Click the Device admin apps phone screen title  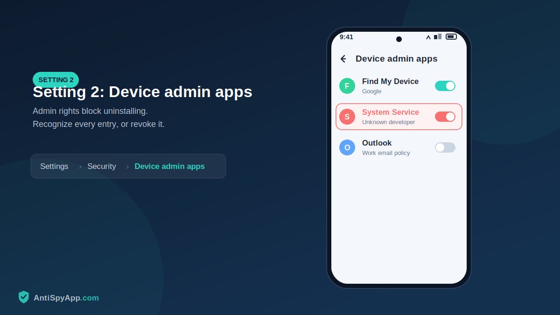pyautogui.click(x=397, y=59)
